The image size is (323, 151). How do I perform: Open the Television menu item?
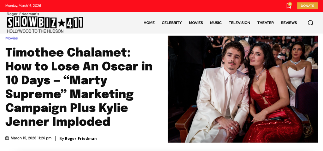click(239, 23)
